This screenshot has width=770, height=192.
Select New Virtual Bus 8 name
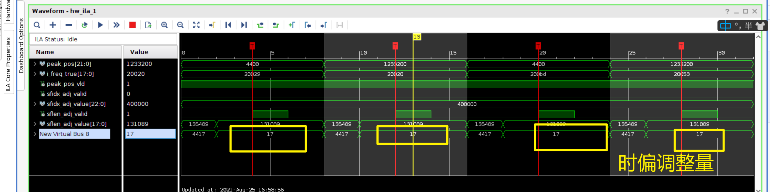coord(75,134)
